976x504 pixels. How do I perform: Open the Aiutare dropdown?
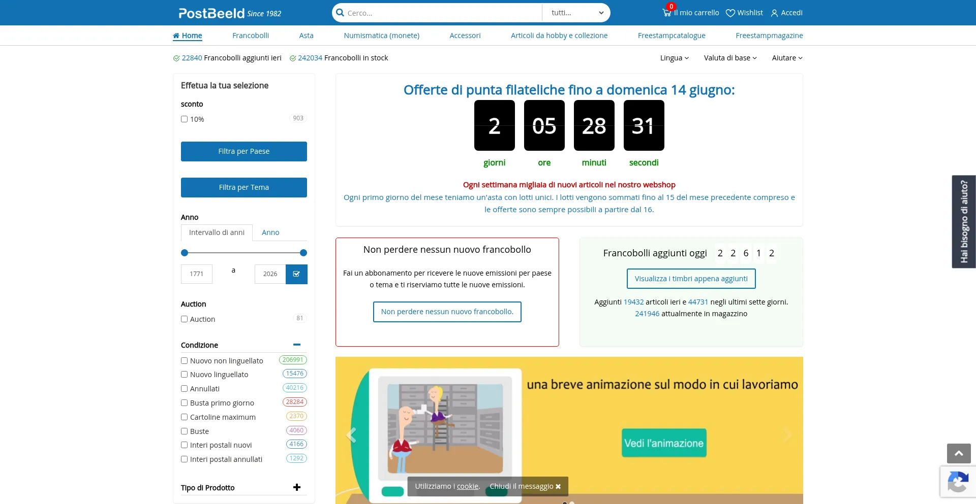click(x=787, y=58)
